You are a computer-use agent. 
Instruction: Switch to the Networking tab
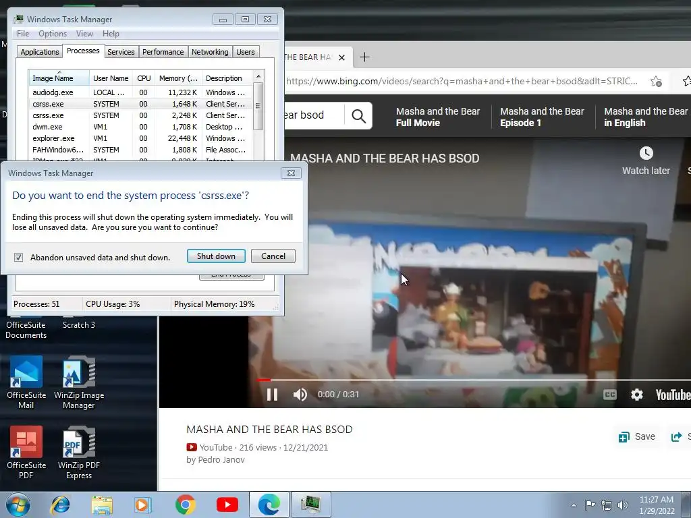210,52
